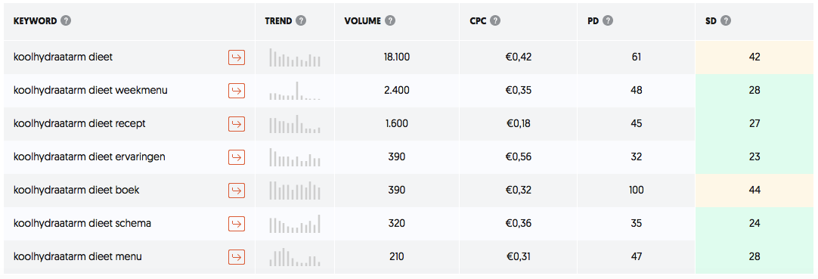Click question mark icon next to CPC
The image size is (818, 279).
click(x=496, y=21)
